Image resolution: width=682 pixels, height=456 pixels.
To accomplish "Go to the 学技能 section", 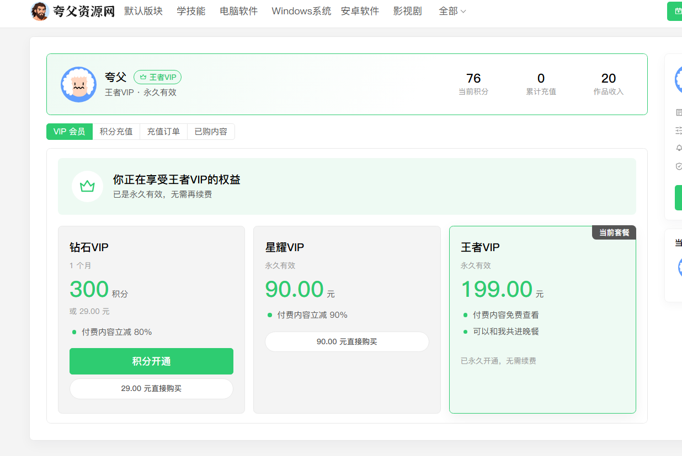I will [191, 11].
